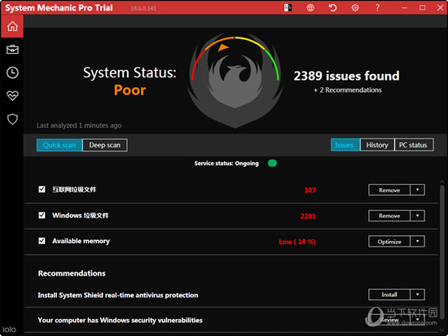Click the 'Low ( 18 %)' memory value
Viewport: 448px width, 336px height.
pyautogui.click(x=297, y=242)
